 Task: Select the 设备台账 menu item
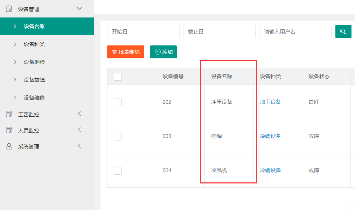pyautogui.click(x=47, y=26)
